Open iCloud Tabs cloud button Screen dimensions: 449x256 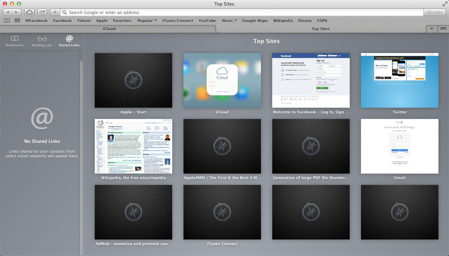(29, 12)
